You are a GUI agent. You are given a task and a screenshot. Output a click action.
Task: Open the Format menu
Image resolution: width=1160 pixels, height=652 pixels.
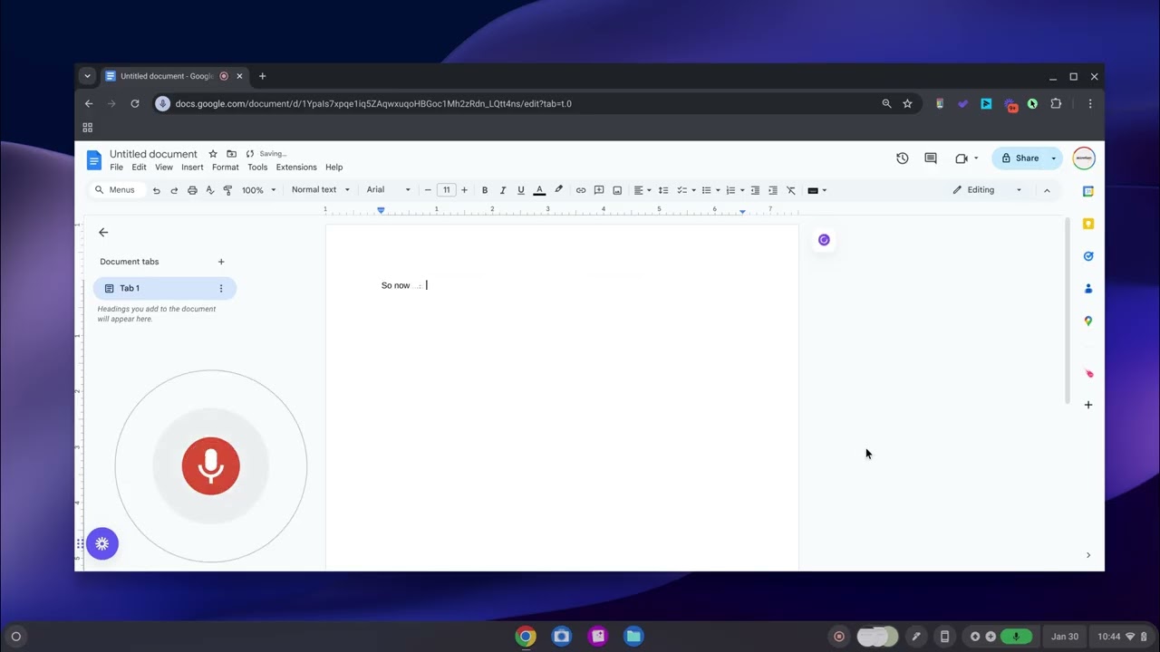click(x=226, y=168)
